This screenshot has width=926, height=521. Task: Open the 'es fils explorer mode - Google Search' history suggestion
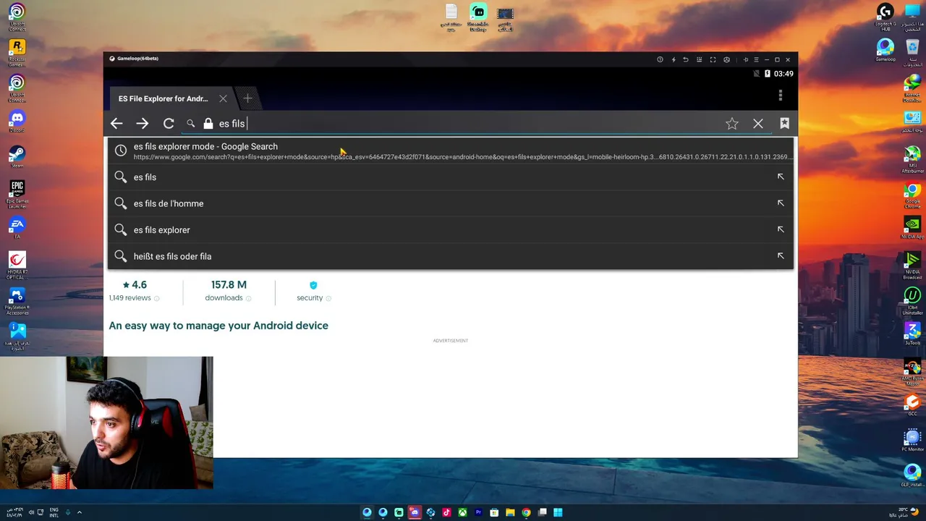[451, 151]
